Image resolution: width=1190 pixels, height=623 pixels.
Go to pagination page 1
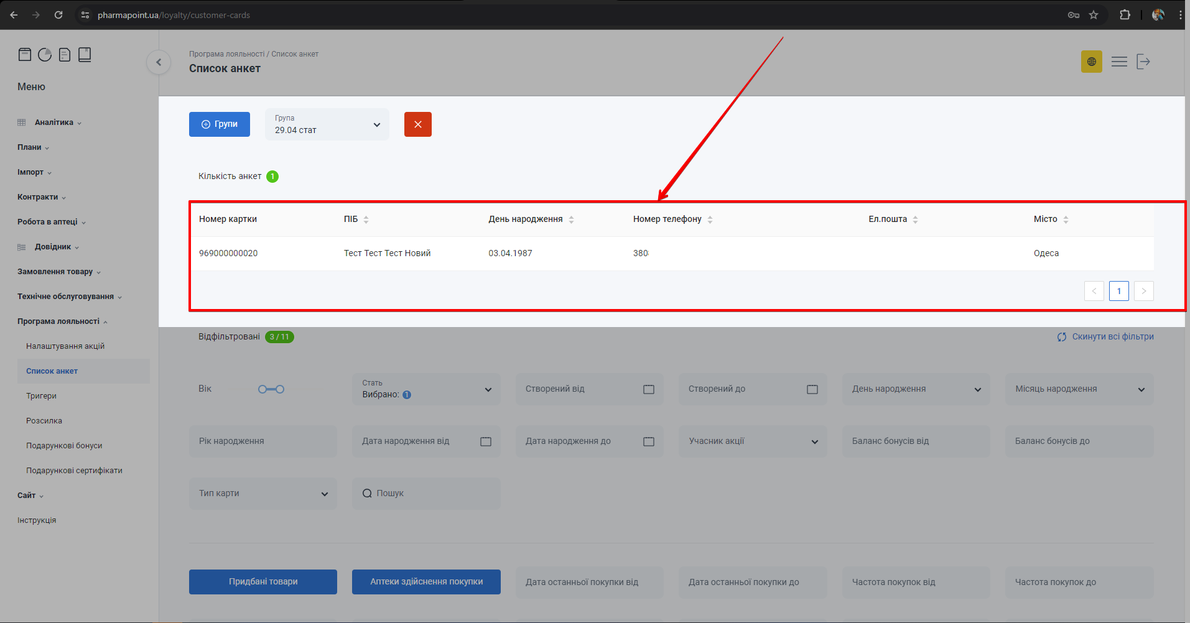[x=1118, y=291]
